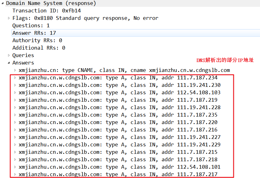
Task: Select the Answer RRs: 17 row
Action: pyautogui.click(x=136, y=33)
